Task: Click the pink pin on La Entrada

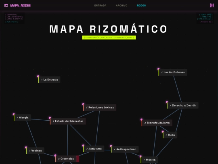Action: coord(38,76)
